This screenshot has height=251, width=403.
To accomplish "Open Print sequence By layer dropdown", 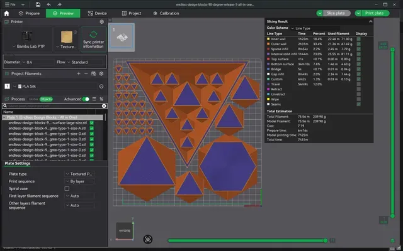I will click(x=79, y=181).
